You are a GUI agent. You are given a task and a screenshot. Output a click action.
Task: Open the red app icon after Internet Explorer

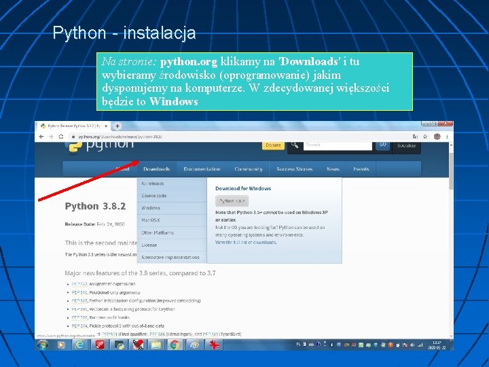[x=100, y=345]
